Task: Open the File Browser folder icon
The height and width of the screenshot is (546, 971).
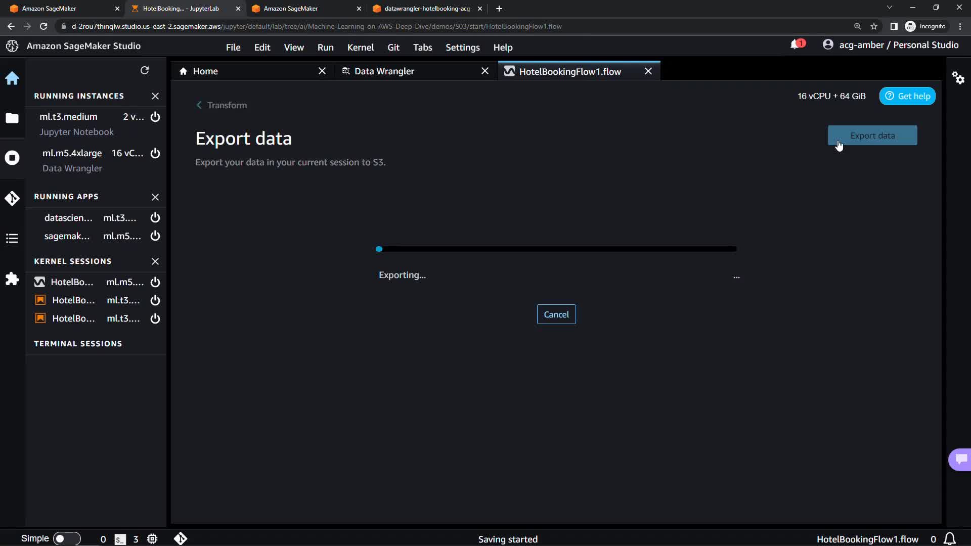Action: tap(12, 118)
